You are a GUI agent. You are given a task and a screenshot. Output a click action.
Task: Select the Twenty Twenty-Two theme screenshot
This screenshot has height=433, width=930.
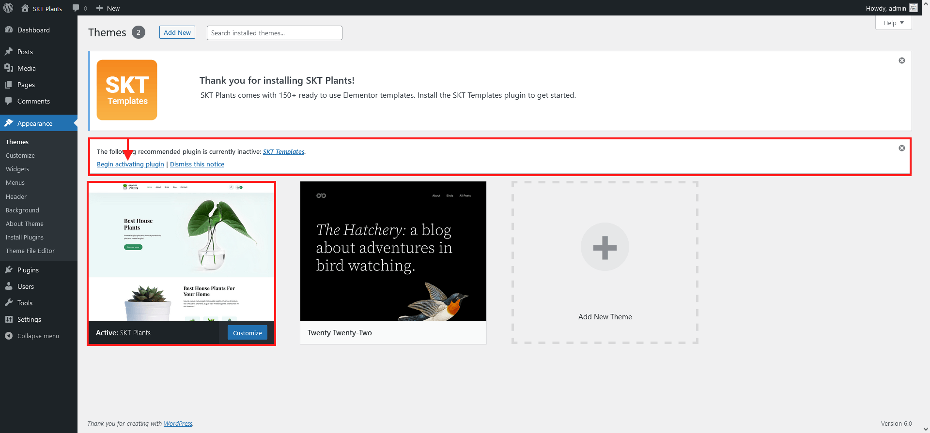point(393,251)
